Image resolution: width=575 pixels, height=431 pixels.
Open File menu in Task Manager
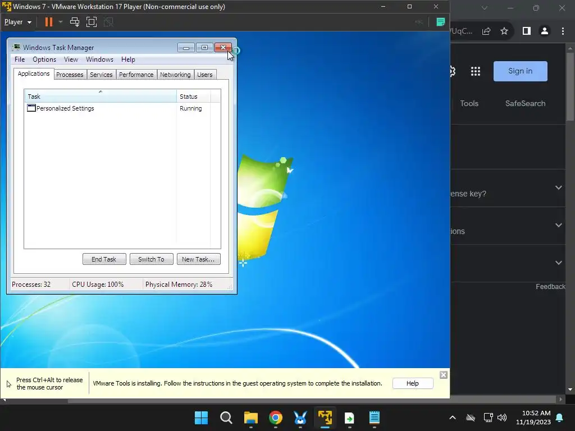tap(20, 59)
